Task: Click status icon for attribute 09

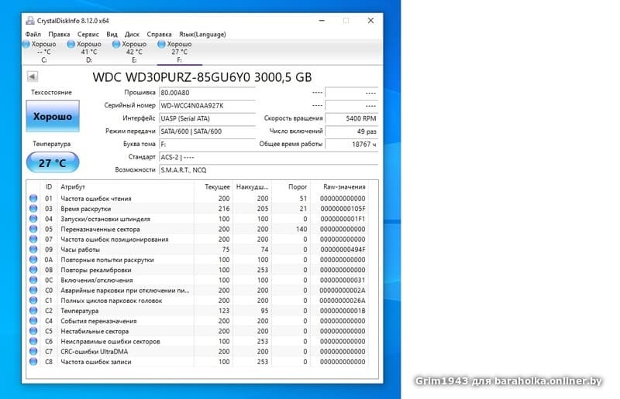Action: (33, 250)
